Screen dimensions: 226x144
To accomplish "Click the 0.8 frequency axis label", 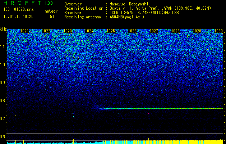I will click(3, 101).
